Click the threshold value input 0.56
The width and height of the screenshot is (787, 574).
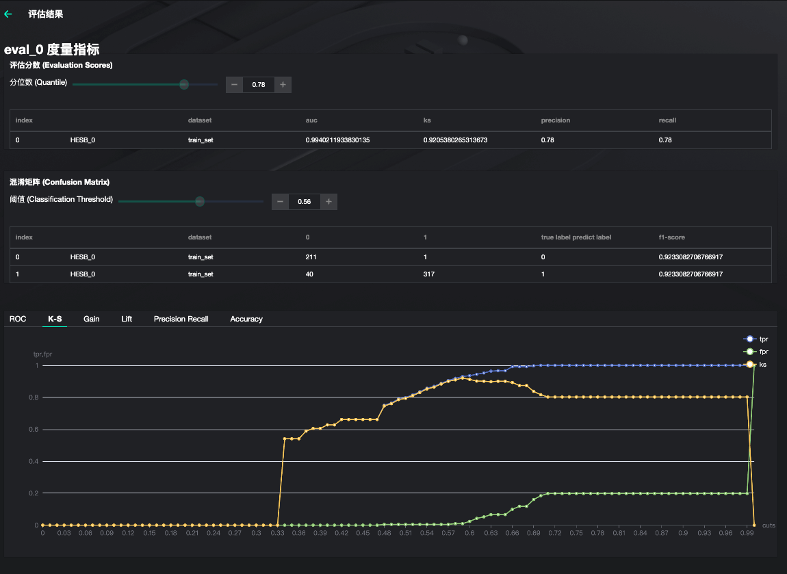click(305, 202)
